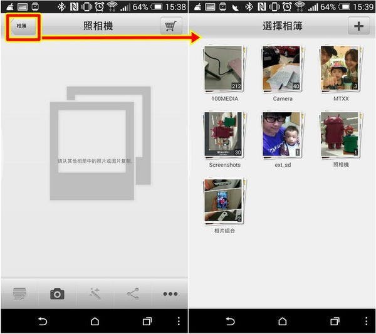Image resolution: width=376 pixels, height=334 pixels.
Task: Open the Screenshots album
Action: 224,135
